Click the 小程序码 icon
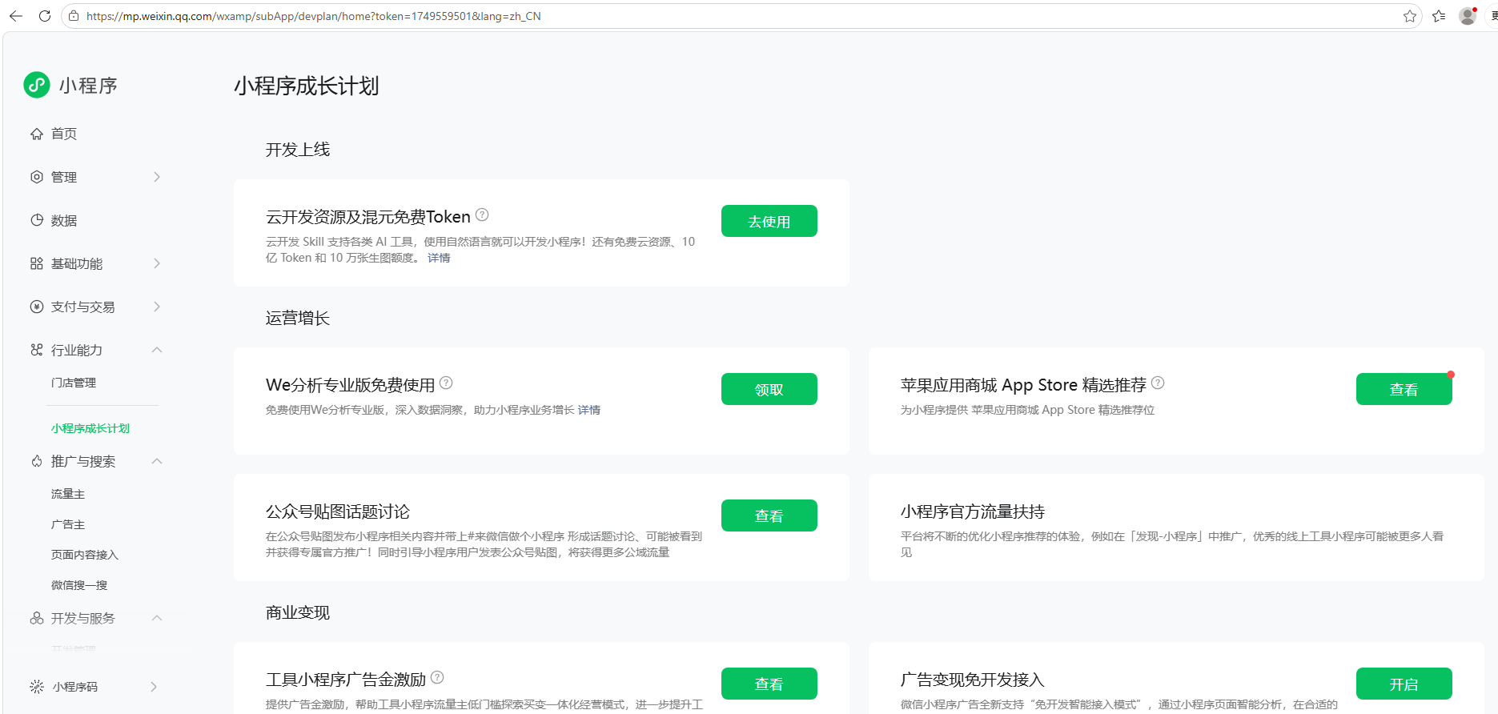Image resolution: width=1498 pixels, height=714 pixels. click(37, 687)
